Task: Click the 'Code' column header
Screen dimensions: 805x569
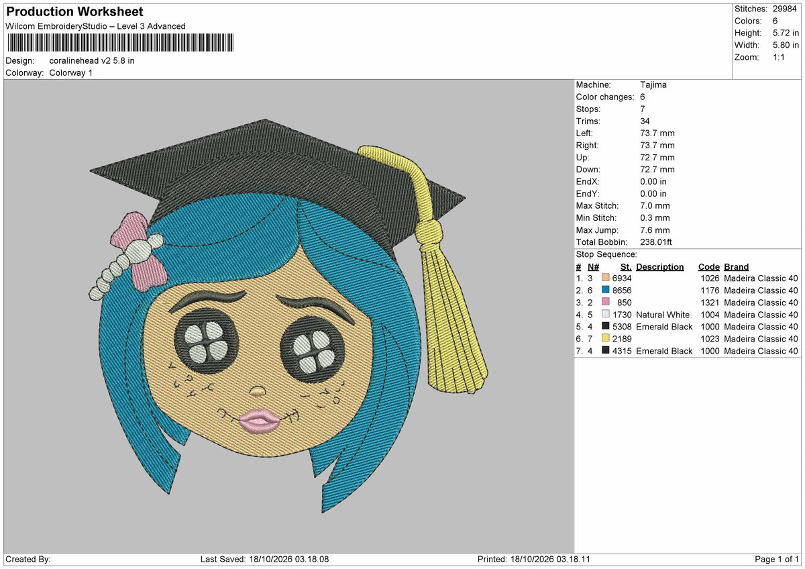Action: pos(708,267)
